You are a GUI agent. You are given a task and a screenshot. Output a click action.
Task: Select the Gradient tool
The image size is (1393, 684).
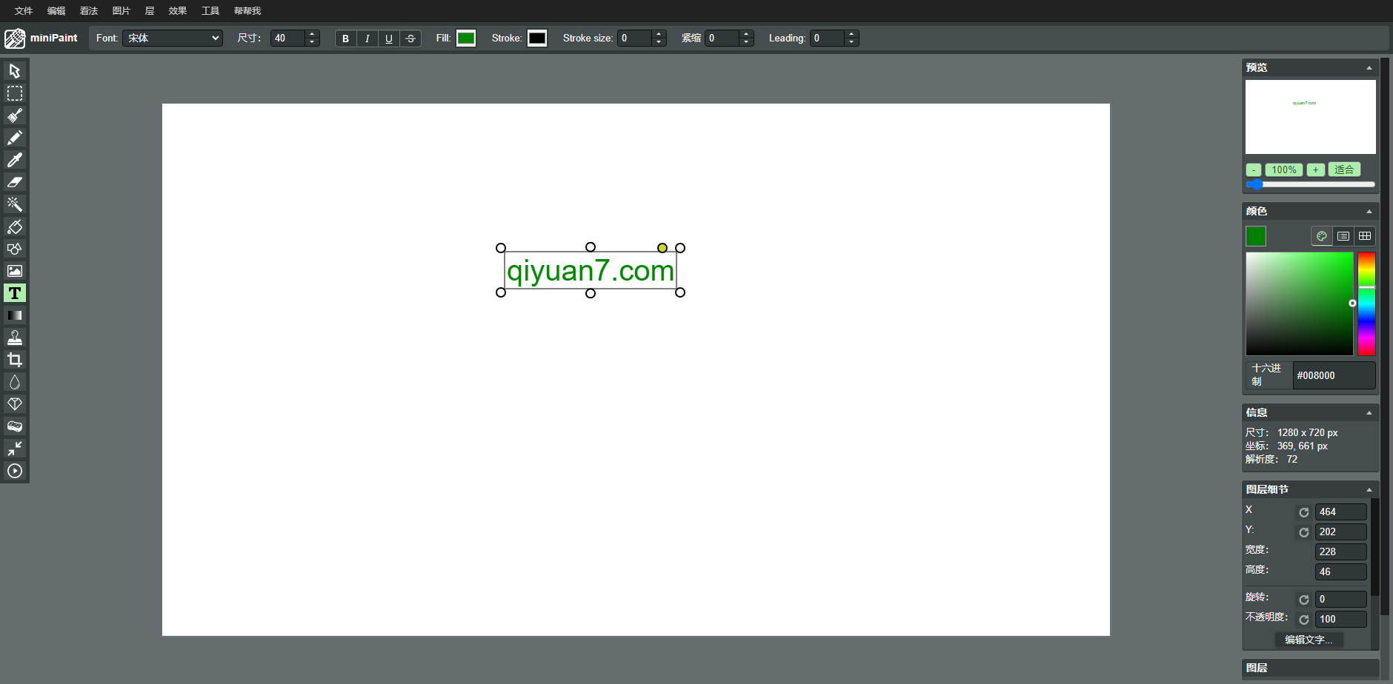tap(15, 315)
